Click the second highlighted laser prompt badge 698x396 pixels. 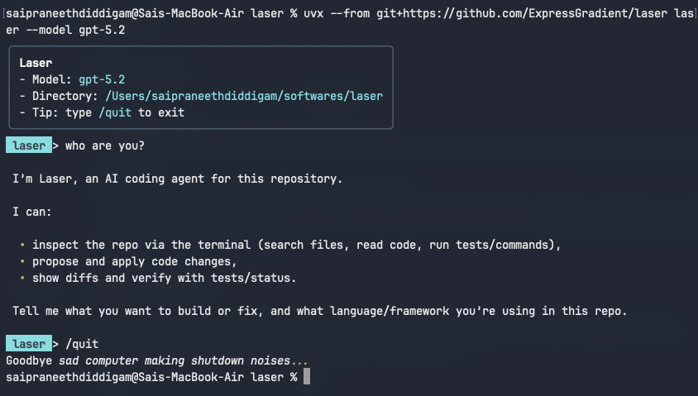tap(29, 343)
